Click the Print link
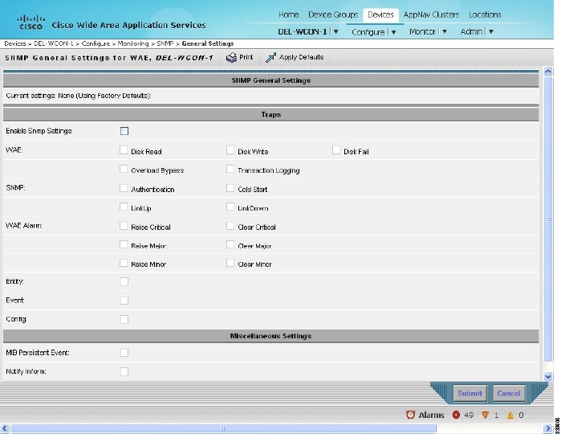561x434 pixels. click(246, 57)
